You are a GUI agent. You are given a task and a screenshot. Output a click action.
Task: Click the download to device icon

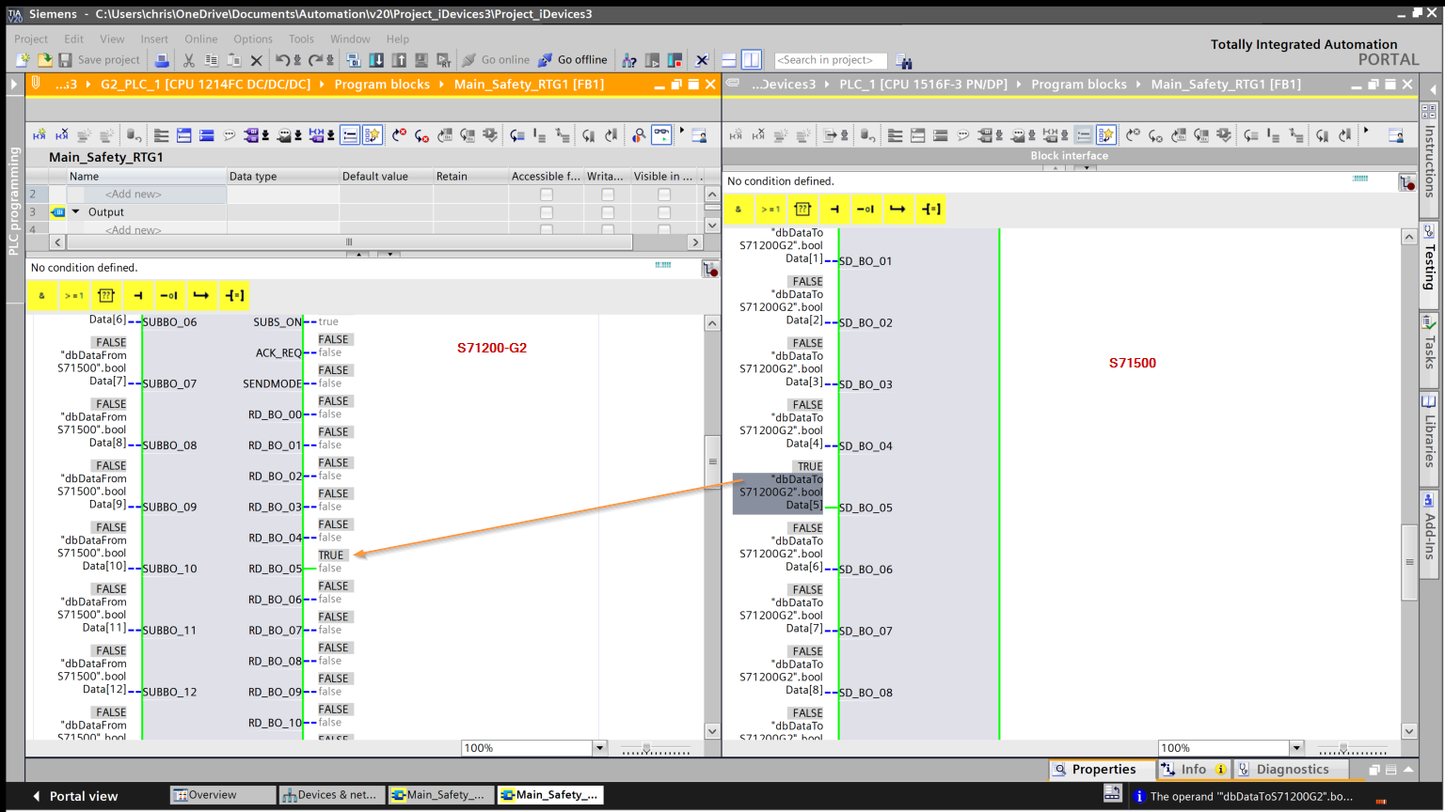click(376, 60)
